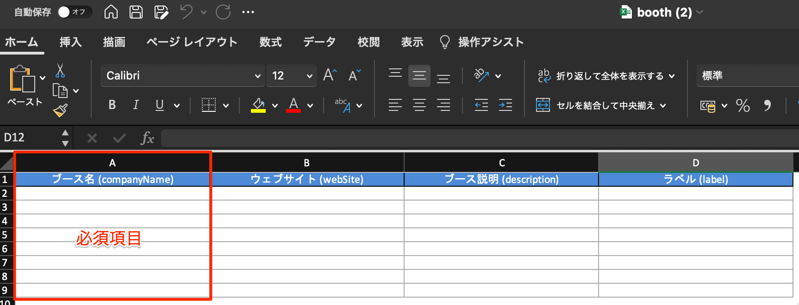Switch to ページ レイアウト tab
Viewport: 799px width, 305px height.
point(192,42)
